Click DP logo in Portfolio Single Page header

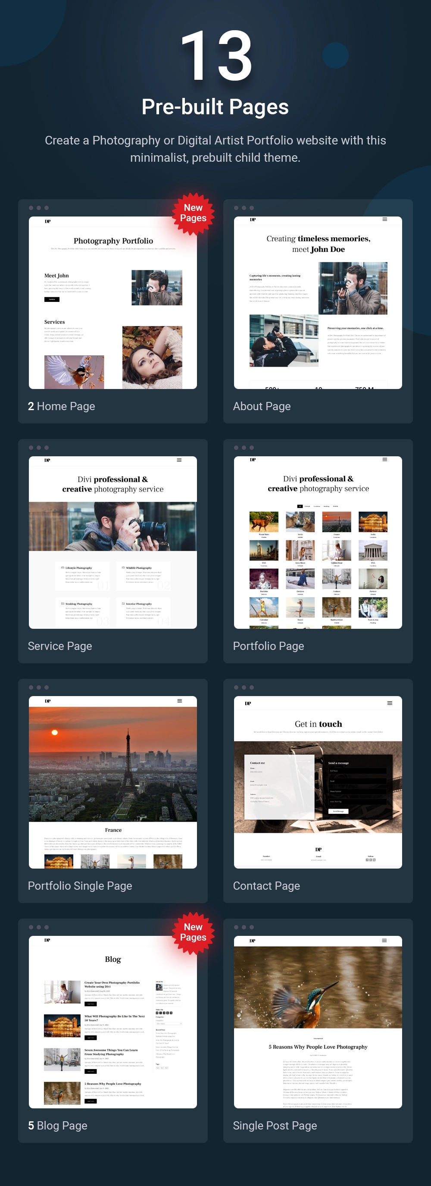pyautogui.click(x=47, y=701)
